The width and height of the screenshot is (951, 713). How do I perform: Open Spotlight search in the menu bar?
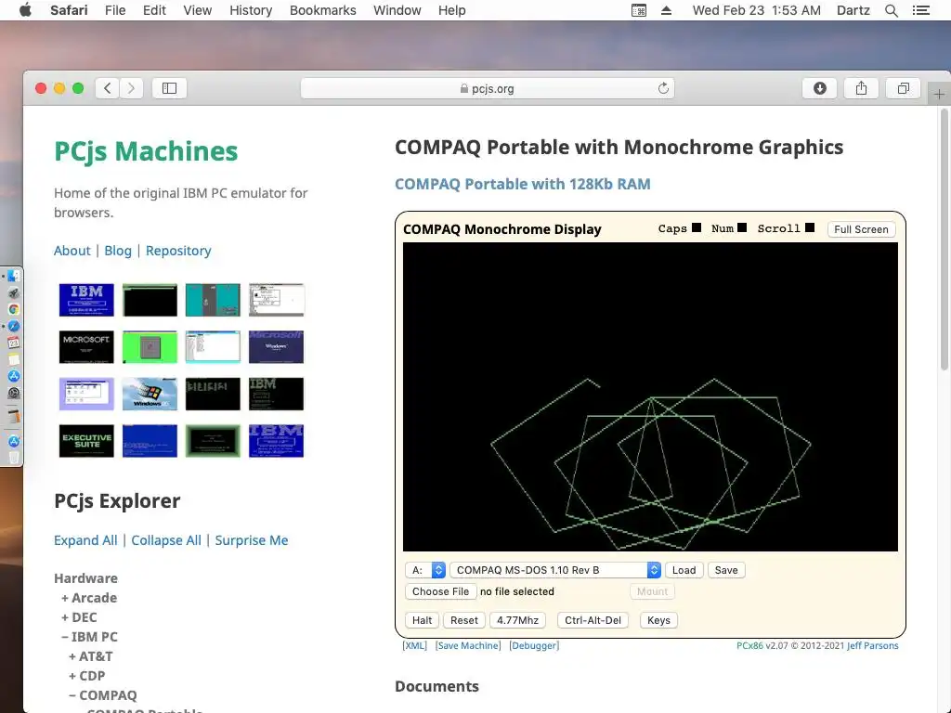891,10
